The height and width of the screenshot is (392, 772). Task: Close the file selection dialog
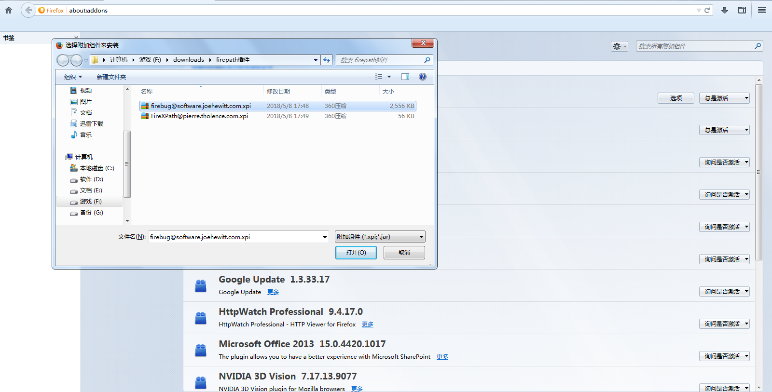pos(423,43)
